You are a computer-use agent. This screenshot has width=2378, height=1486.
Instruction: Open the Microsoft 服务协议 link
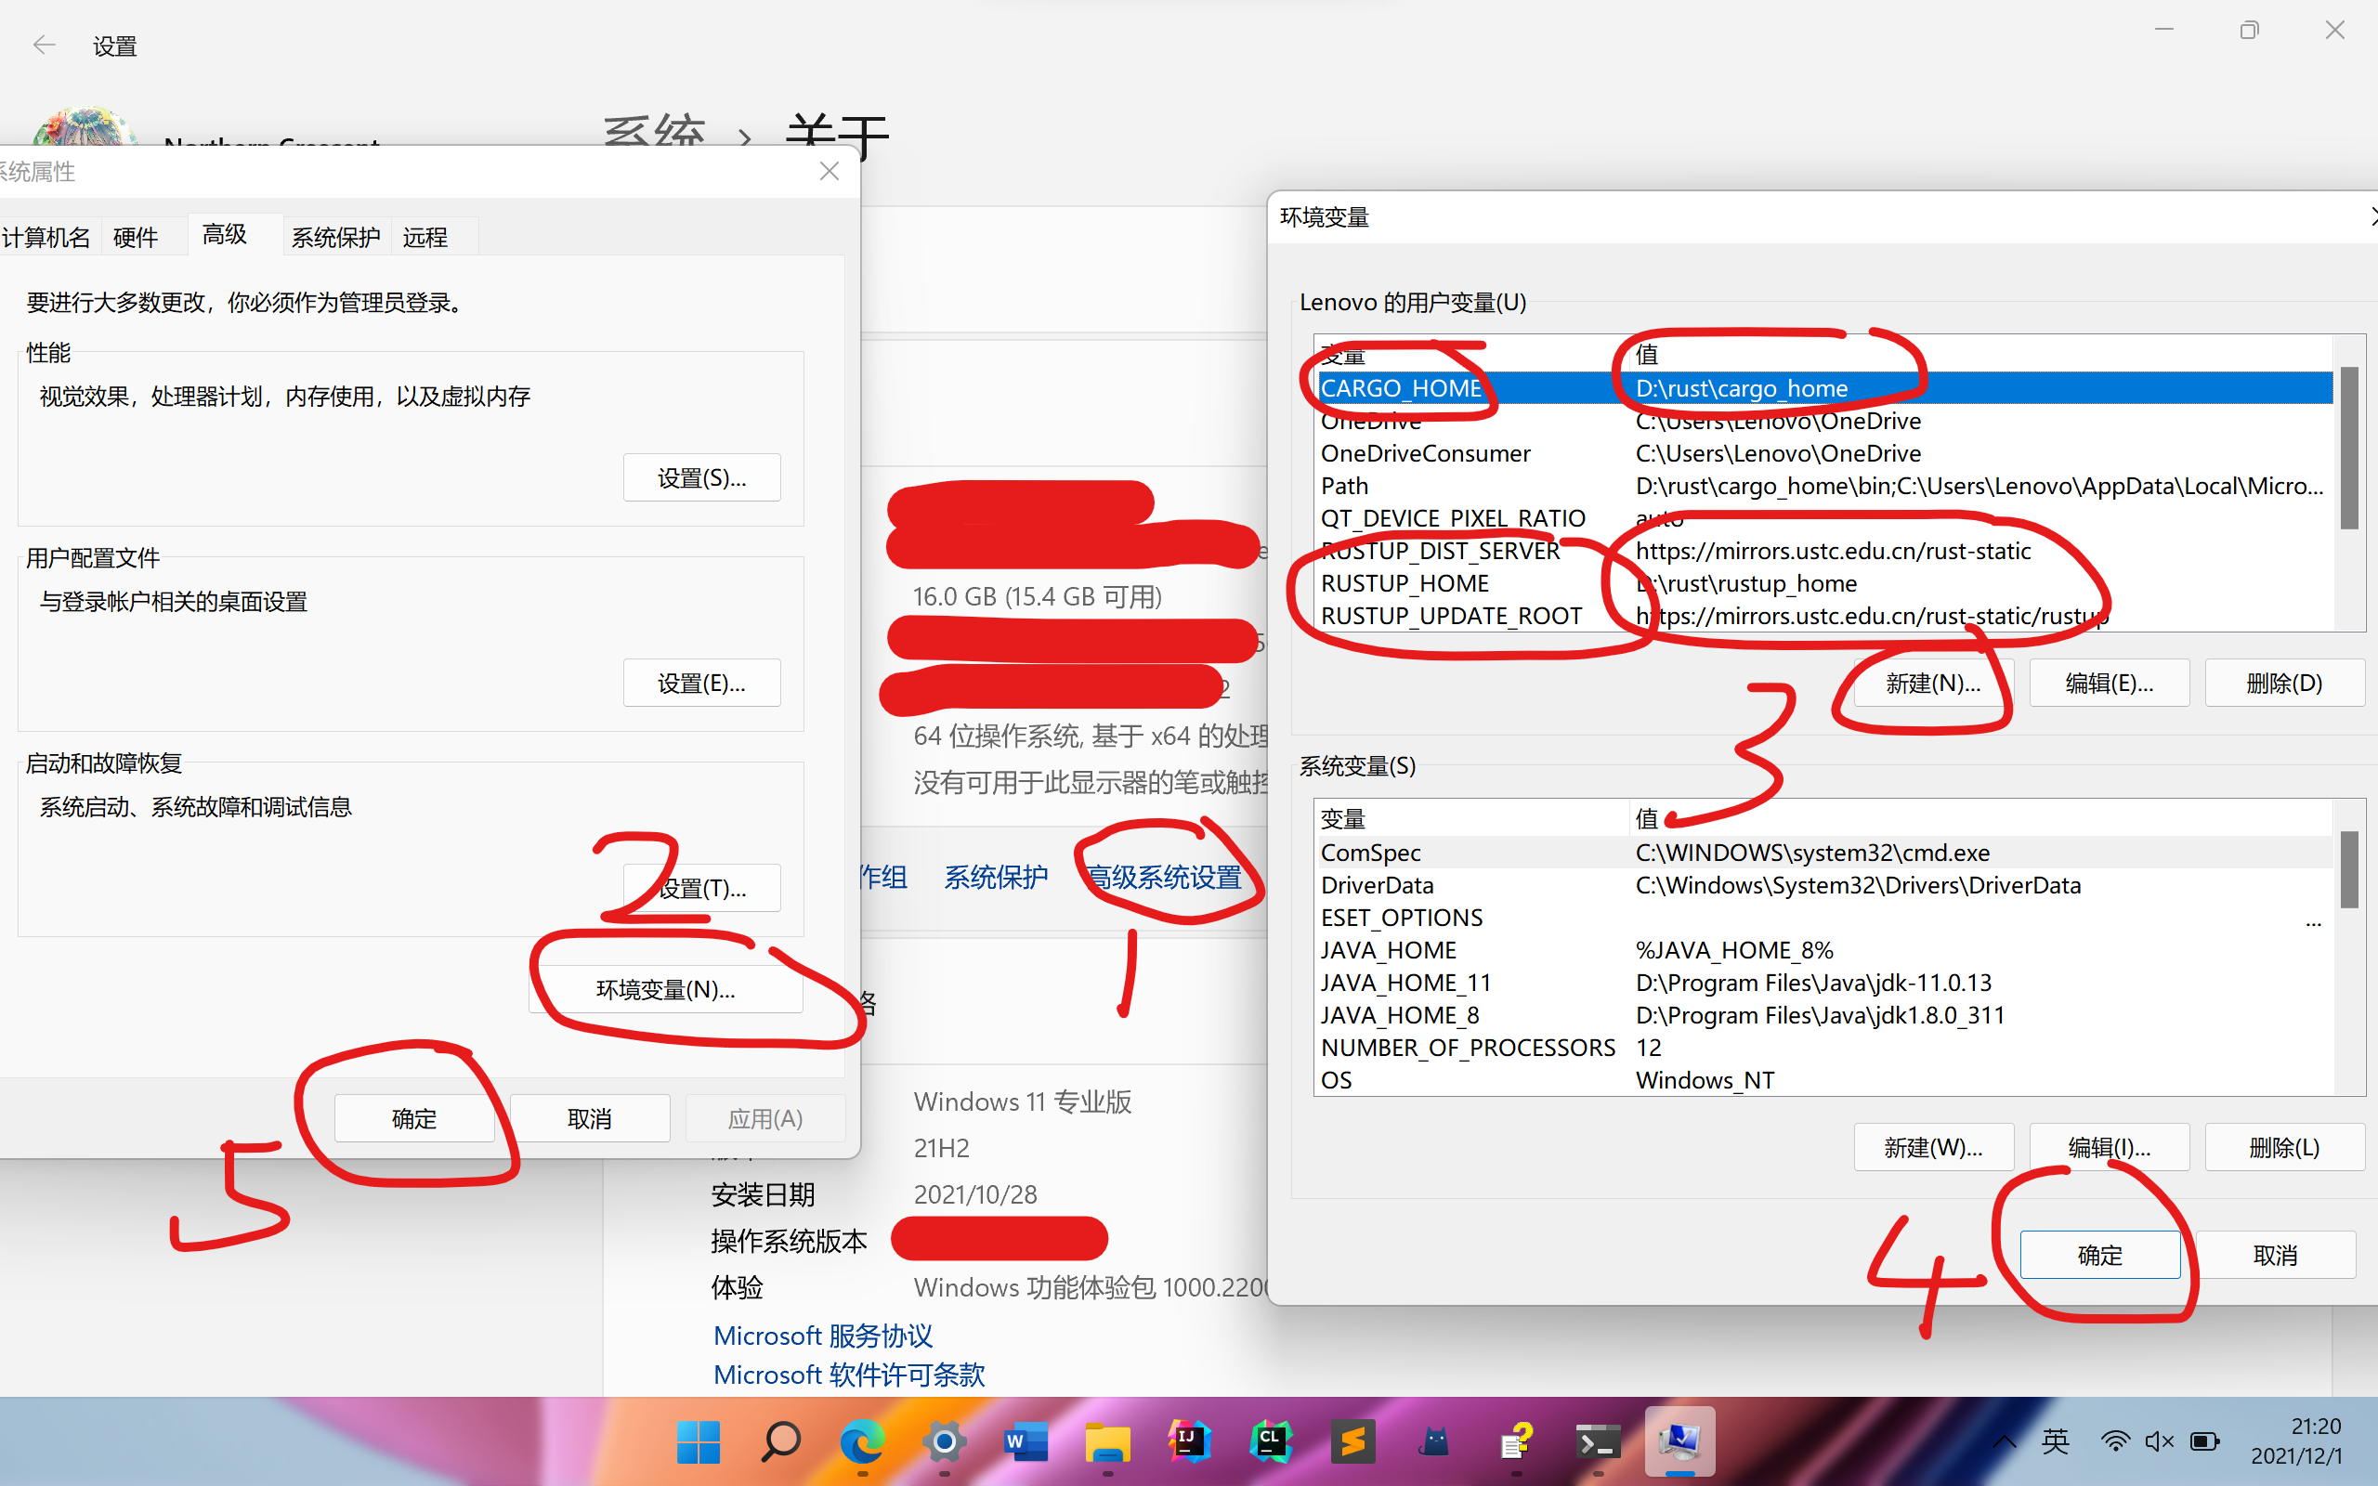click(823, 1335)
